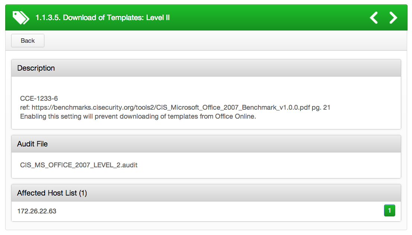
Task: Click the Affected Host List (1) title
Action: pyautogui.click(x=52, y=193)
